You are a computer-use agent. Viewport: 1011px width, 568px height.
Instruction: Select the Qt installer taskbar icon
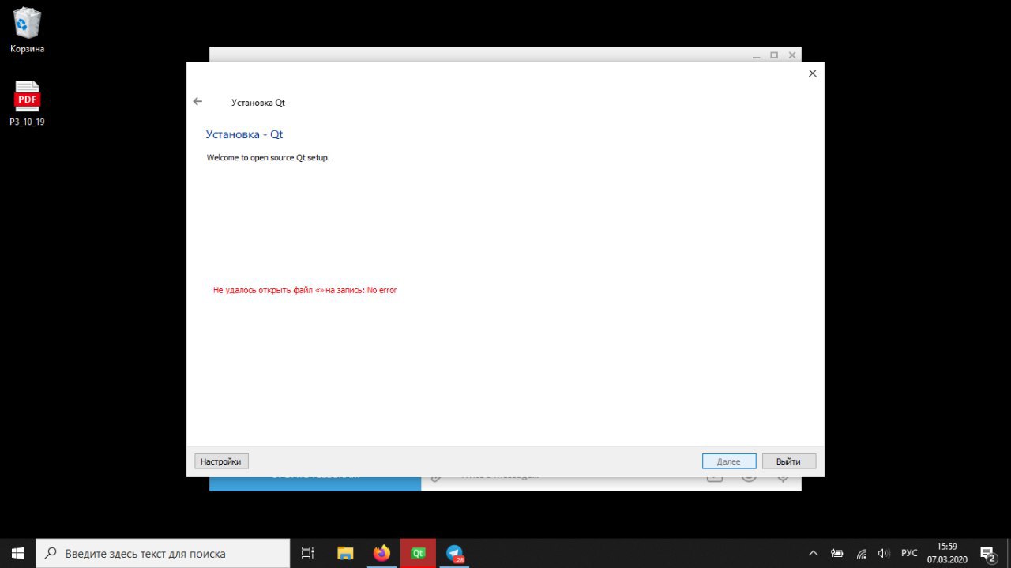tap(418, 553)
